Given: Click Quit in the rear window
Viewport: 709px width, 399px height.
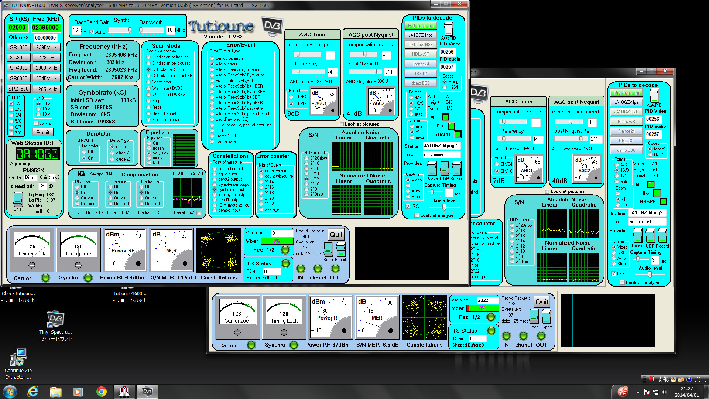Looking at the screenshot, I should [x=542, y=302].
